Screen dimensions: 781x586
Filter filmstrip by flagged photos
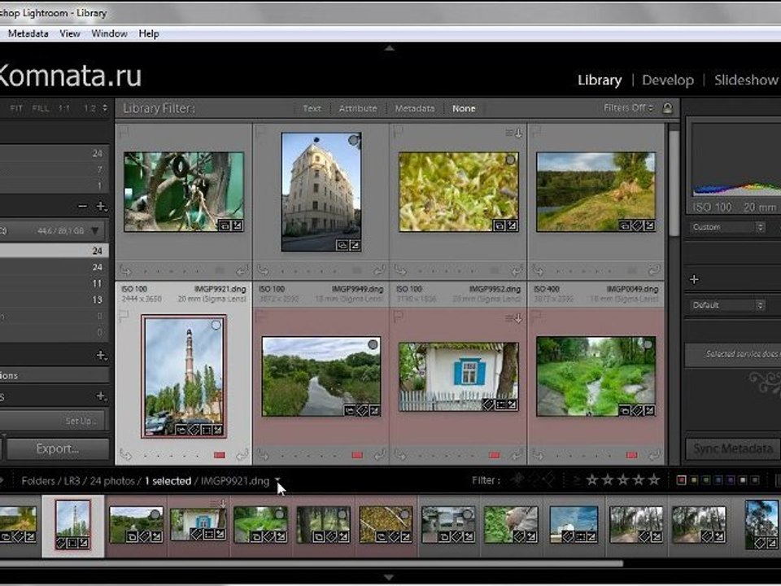coord(518,480)
